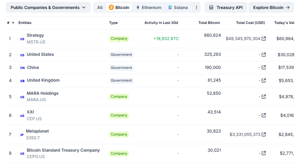Viewport: 308px width, 167px height.
Task: Open the United States entity link
Action: [x=40, y=54]
